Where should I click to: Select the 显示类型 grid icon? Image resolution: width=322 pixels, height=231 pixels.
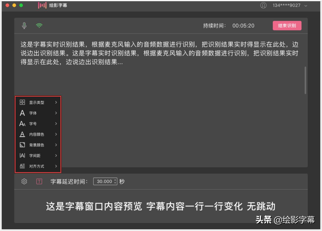(22, 102)
